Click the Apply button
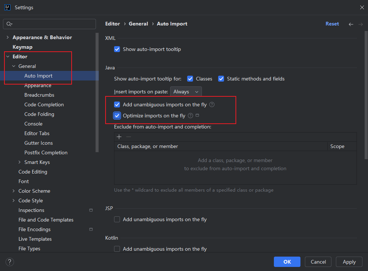 (x=349, y=262)
